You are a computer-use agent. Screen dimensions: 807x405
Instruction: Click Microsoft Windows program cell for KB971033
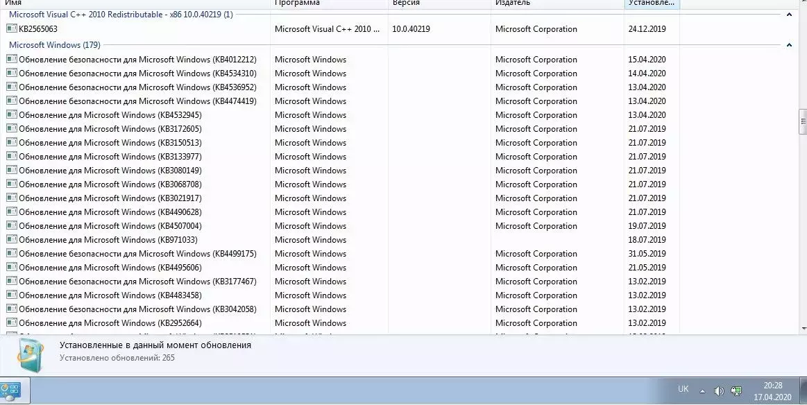[x=310, y=240]
